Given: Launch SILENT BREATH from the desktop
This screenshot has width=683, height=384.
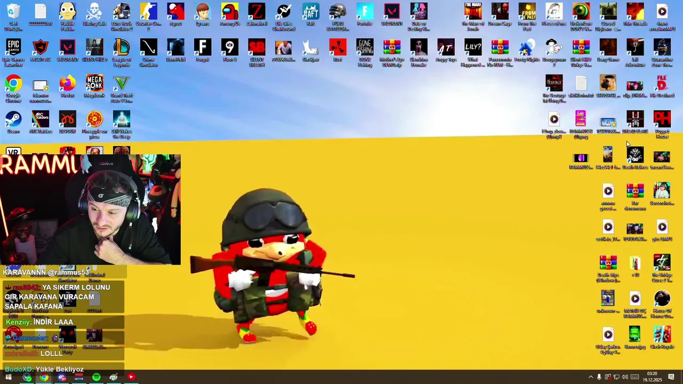Looking at the screenshot, I should click(257, 52).
